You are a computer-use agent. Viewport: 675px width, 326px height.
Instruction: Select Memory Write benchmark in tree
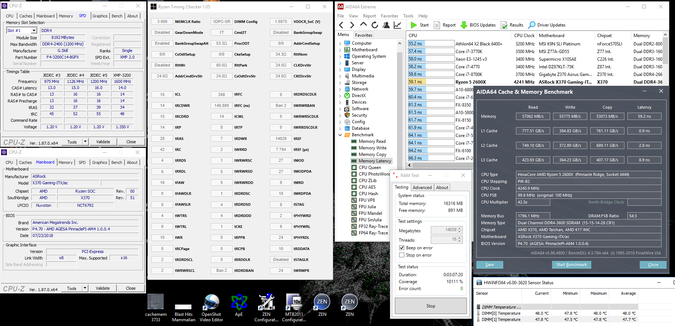(369, 148)
